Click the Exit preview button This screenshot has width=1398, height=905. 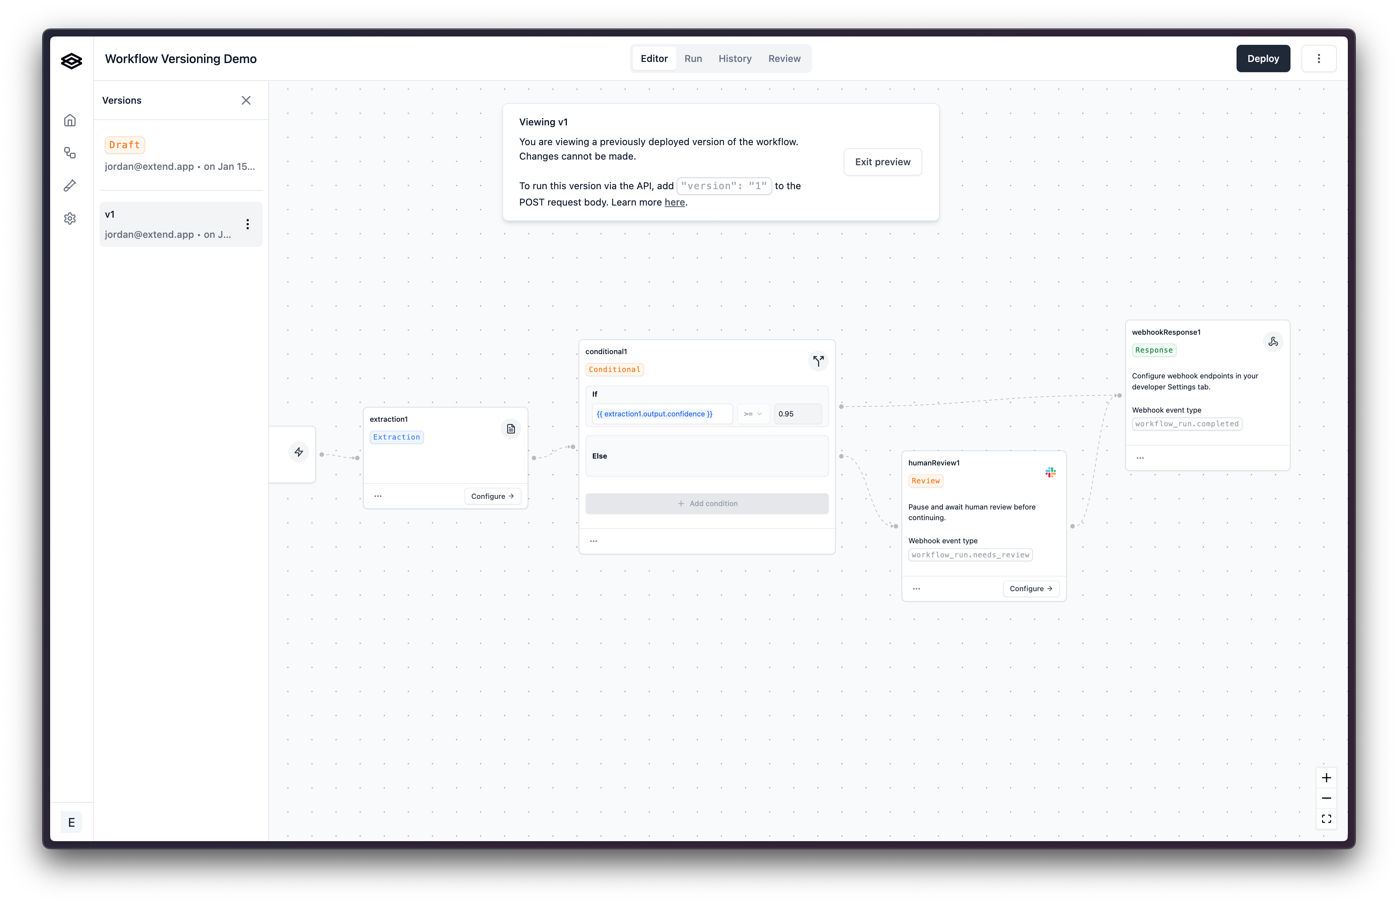[882, 162]
